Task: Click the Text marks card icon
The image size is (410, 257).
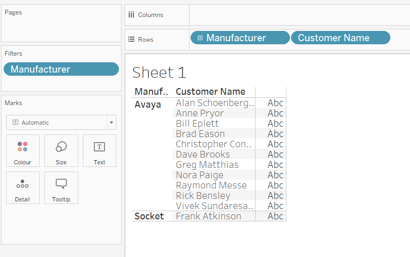Action: 99,147
